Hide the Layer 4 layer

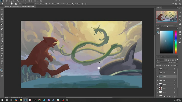157,84
